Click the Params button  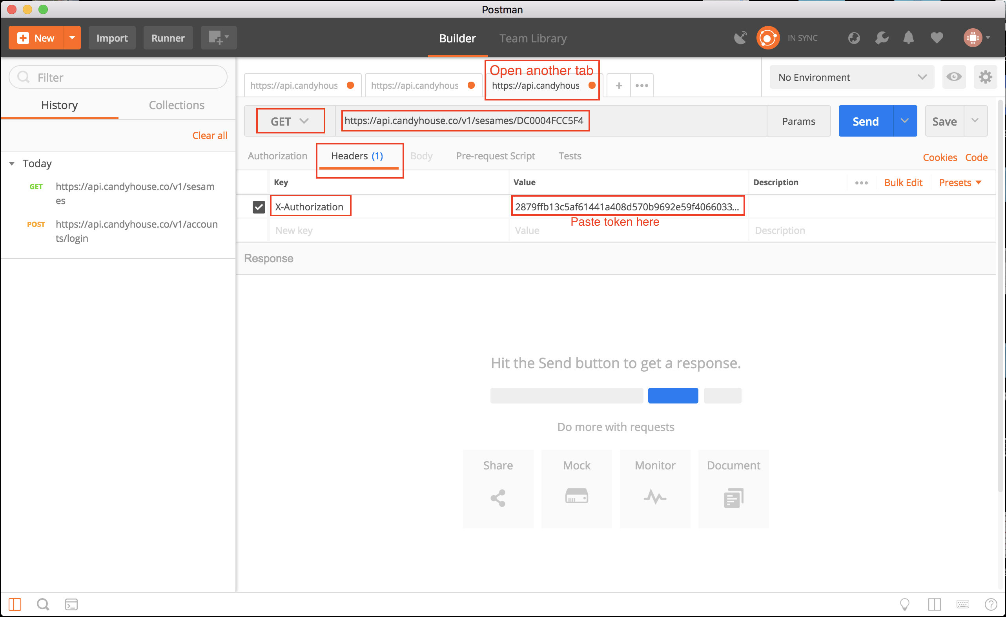coord(798,121)
